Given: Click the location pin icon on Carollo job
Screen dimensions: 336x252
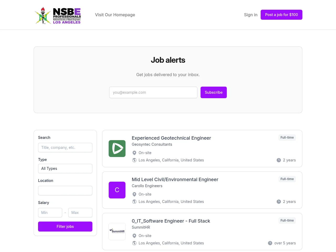Looking at the screenshot, I should [134, 194].
